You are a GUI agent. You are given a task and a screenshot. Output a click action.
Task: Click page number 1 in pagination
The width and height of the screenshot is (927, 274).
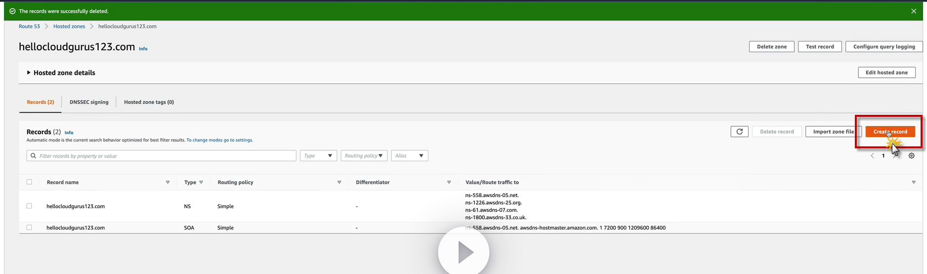(884, 156)
